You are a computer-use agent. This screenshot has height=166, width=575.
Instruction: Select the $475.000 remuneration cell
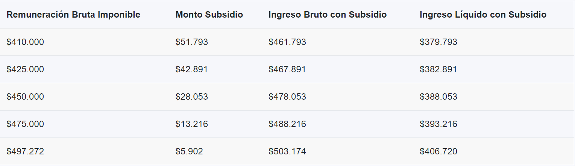25,124
